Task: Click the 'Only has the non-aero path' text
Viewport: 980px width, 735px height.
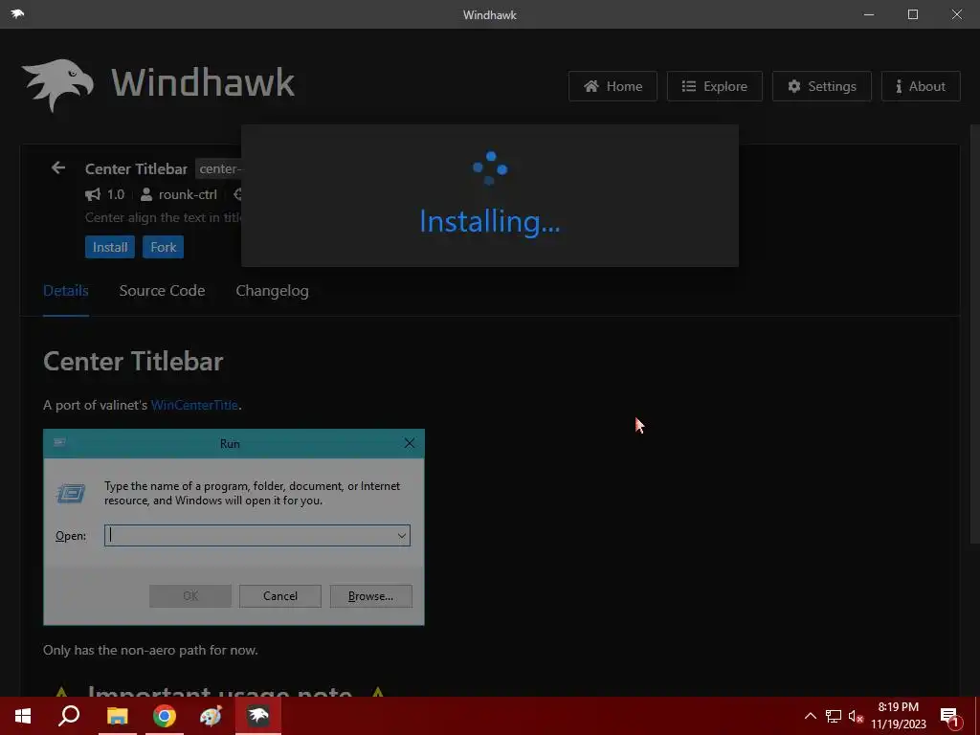Action: [150, 650]
